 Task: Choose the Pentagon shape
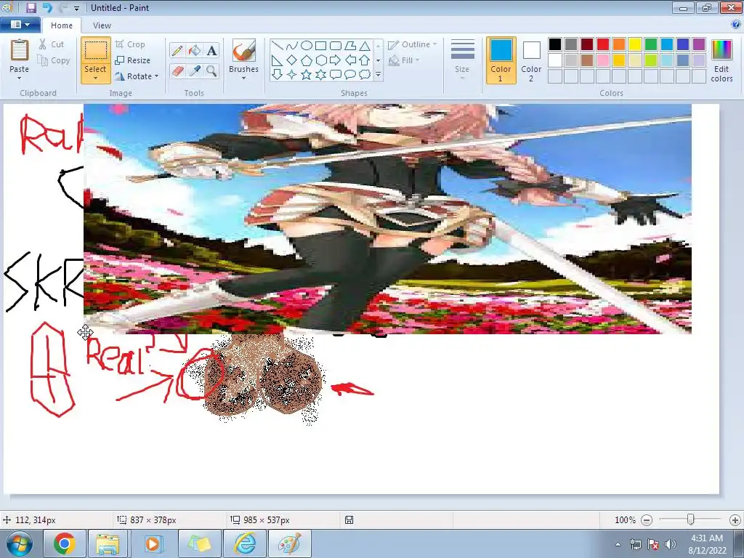coord(307,60)
